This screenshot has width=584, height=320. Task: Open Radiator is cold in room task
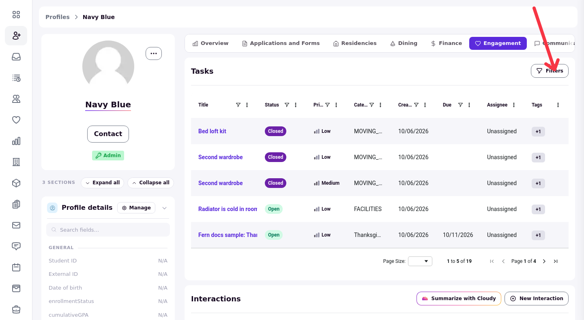tap(228, 209)
